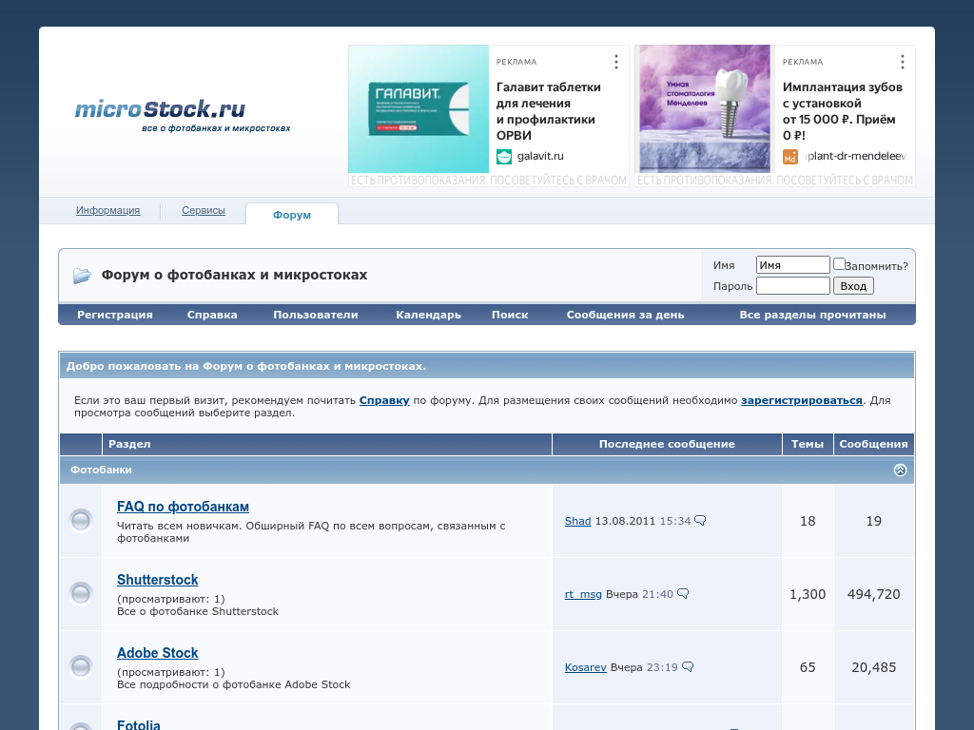Click the Shutterstock forum status icon
The height and width of the screenshot is (730, 974).
(81, 594)
